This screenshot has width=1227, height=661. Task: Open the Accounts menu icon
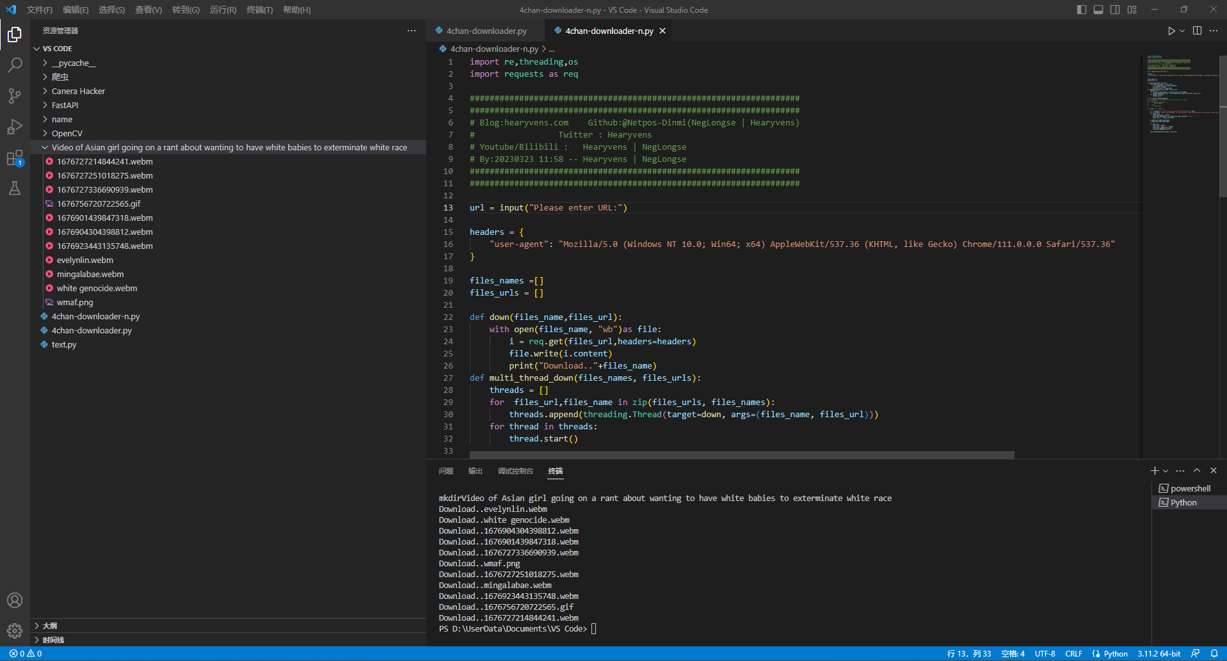pyautogui.click(x=15, y=600)
